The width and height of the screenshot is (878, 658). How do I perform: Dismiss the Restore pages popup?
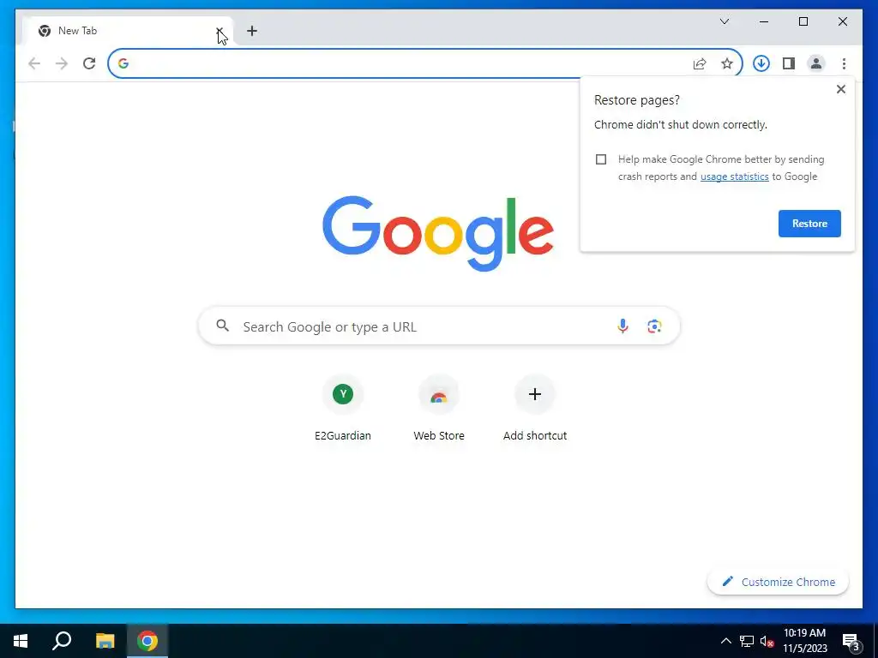[840, 89]
